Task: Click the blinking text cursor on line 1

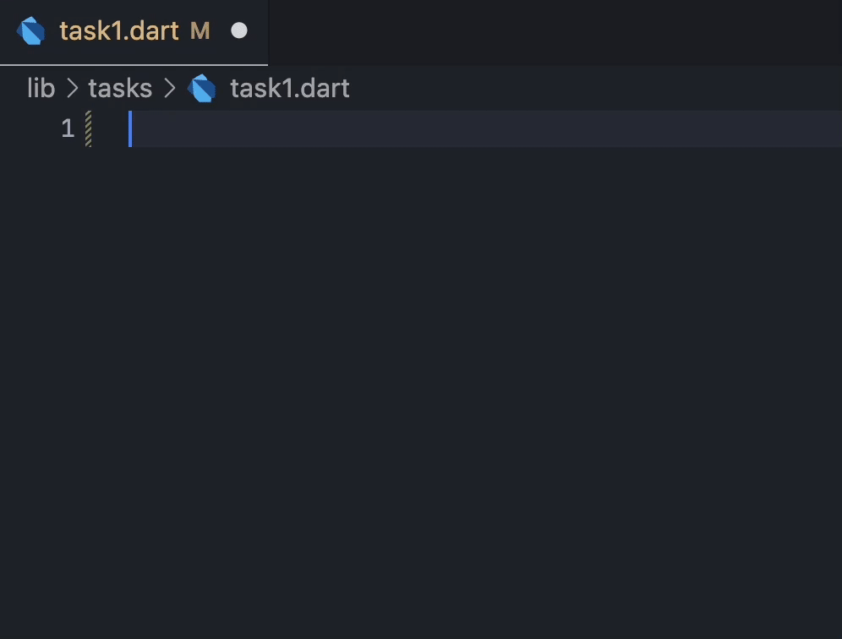Action: tap(130, 128)
